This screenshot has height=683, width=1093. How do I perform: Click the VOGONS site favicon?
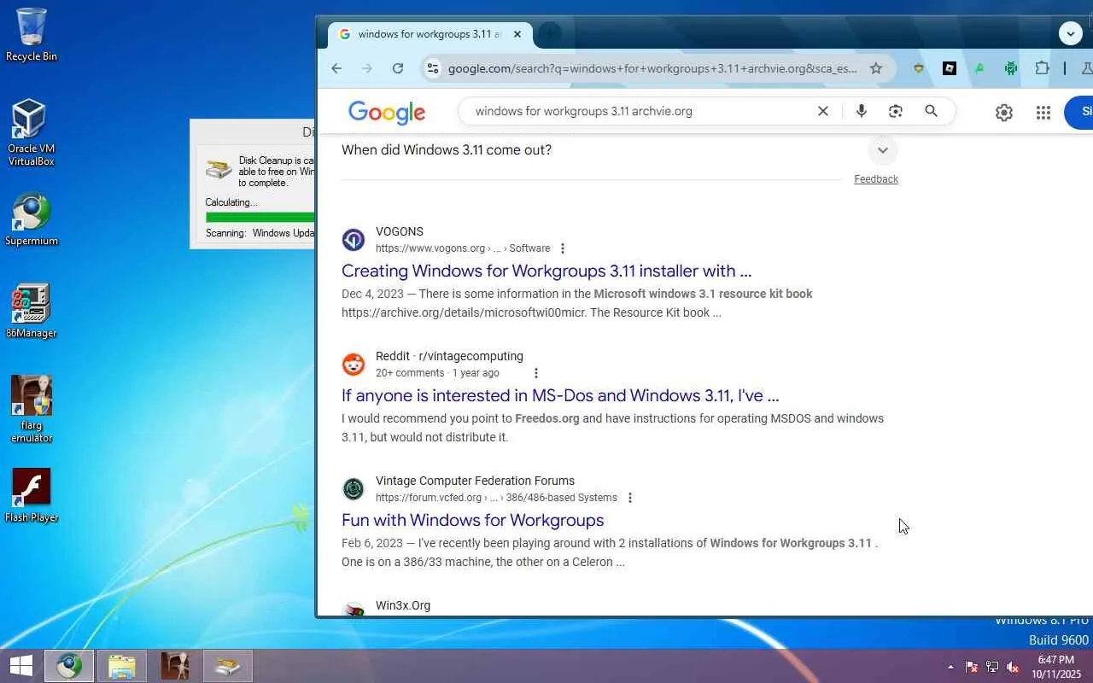tap(354, 240)
